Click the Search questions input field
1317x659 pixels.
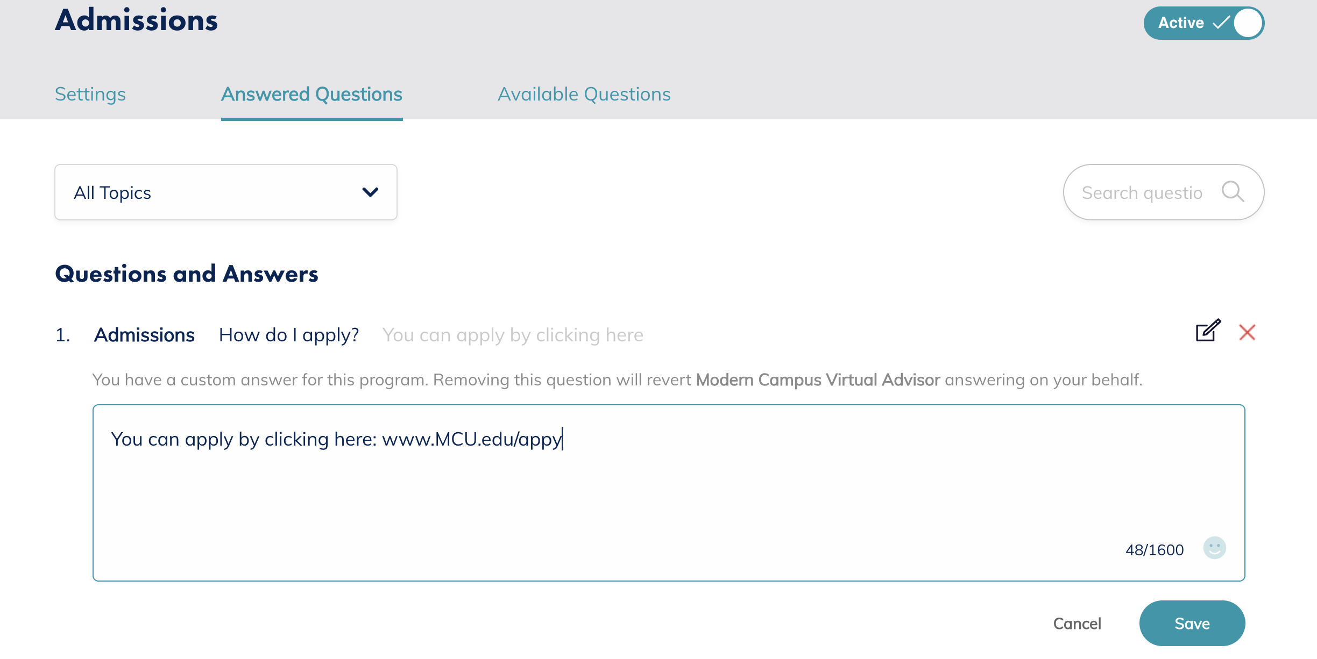click(1141, 192)
